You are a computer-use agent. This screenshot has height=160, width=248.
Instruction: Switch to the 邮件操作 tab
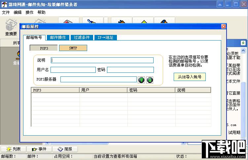click(58, 38)
